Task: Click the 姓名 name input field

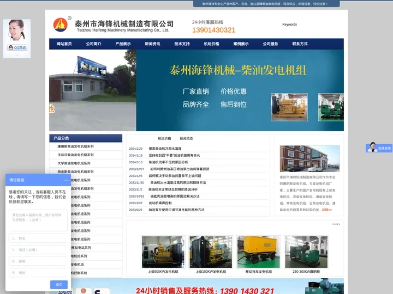Action: coord(38,238)
